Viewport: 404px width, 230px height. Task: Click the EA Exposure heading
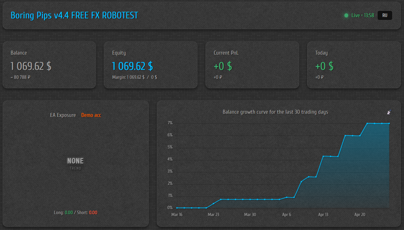click(x=63, y=115)
